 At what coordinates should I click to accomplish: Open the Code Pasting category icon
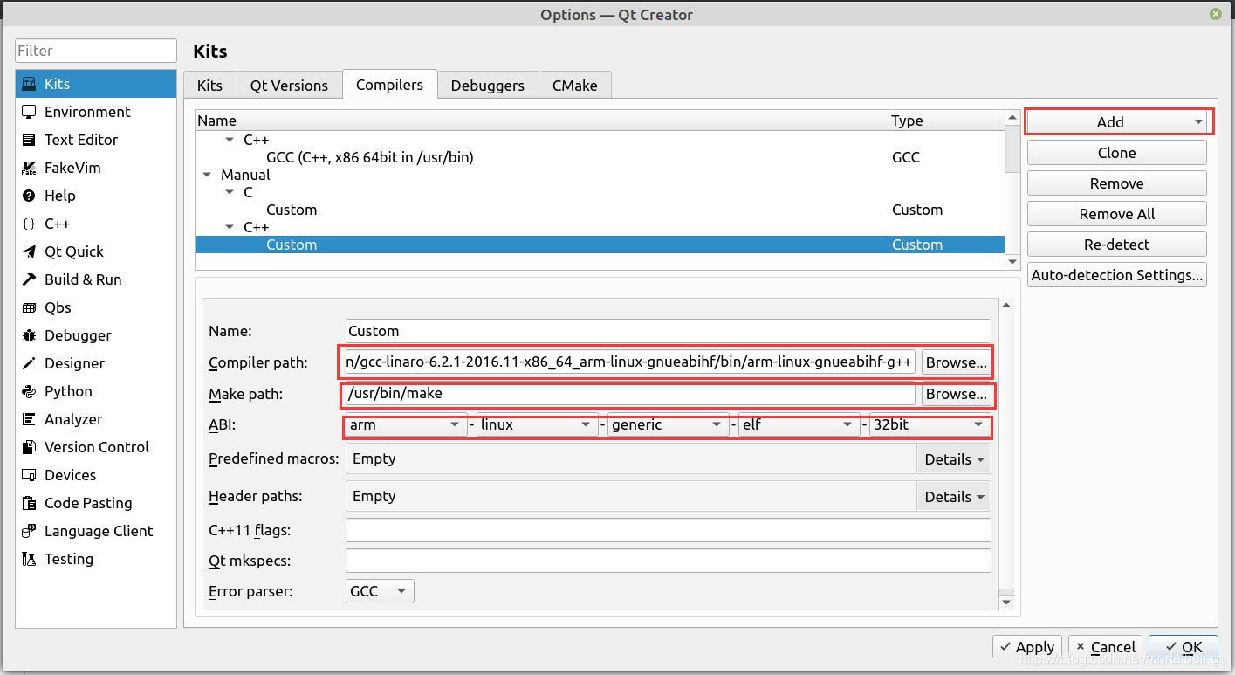click(x=29, y=503)
